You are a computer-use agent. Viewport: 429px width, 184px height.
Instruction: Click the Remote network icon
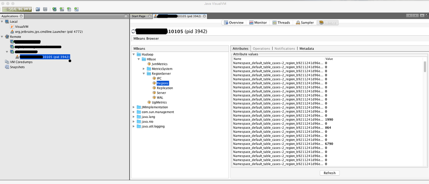tap(7, 37)
